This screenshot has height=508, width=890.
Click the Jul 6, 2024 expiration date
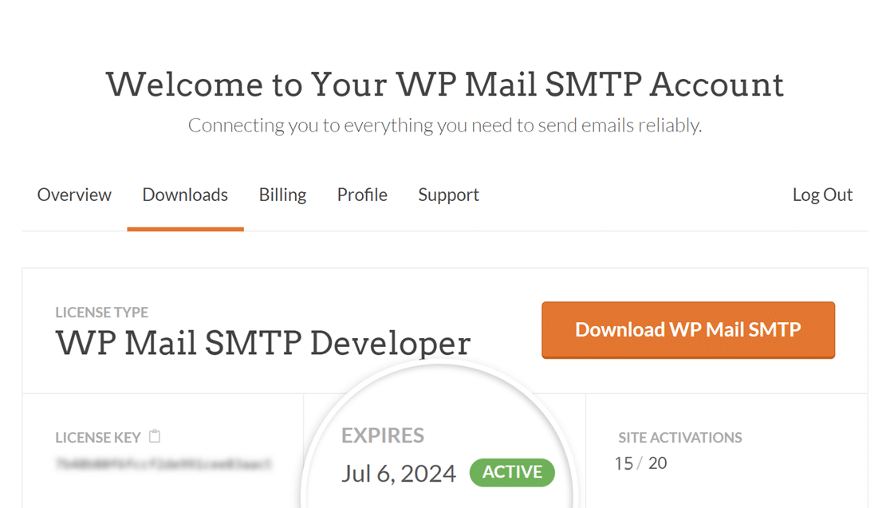point(399,474)
